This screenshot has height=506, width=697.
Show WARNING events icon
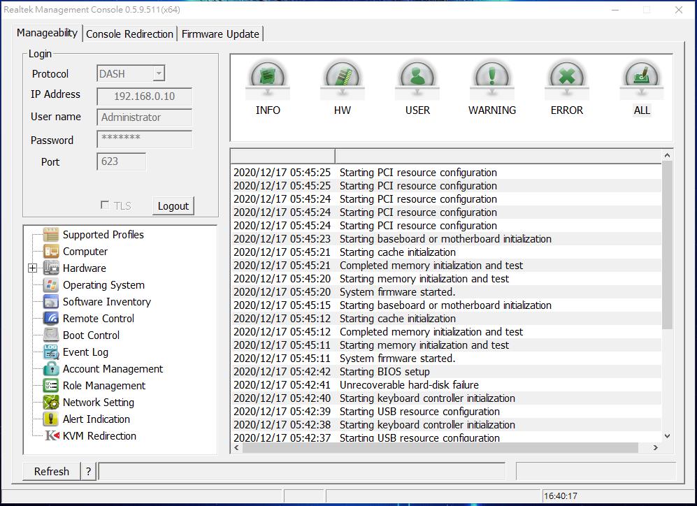tap(492, 78)
